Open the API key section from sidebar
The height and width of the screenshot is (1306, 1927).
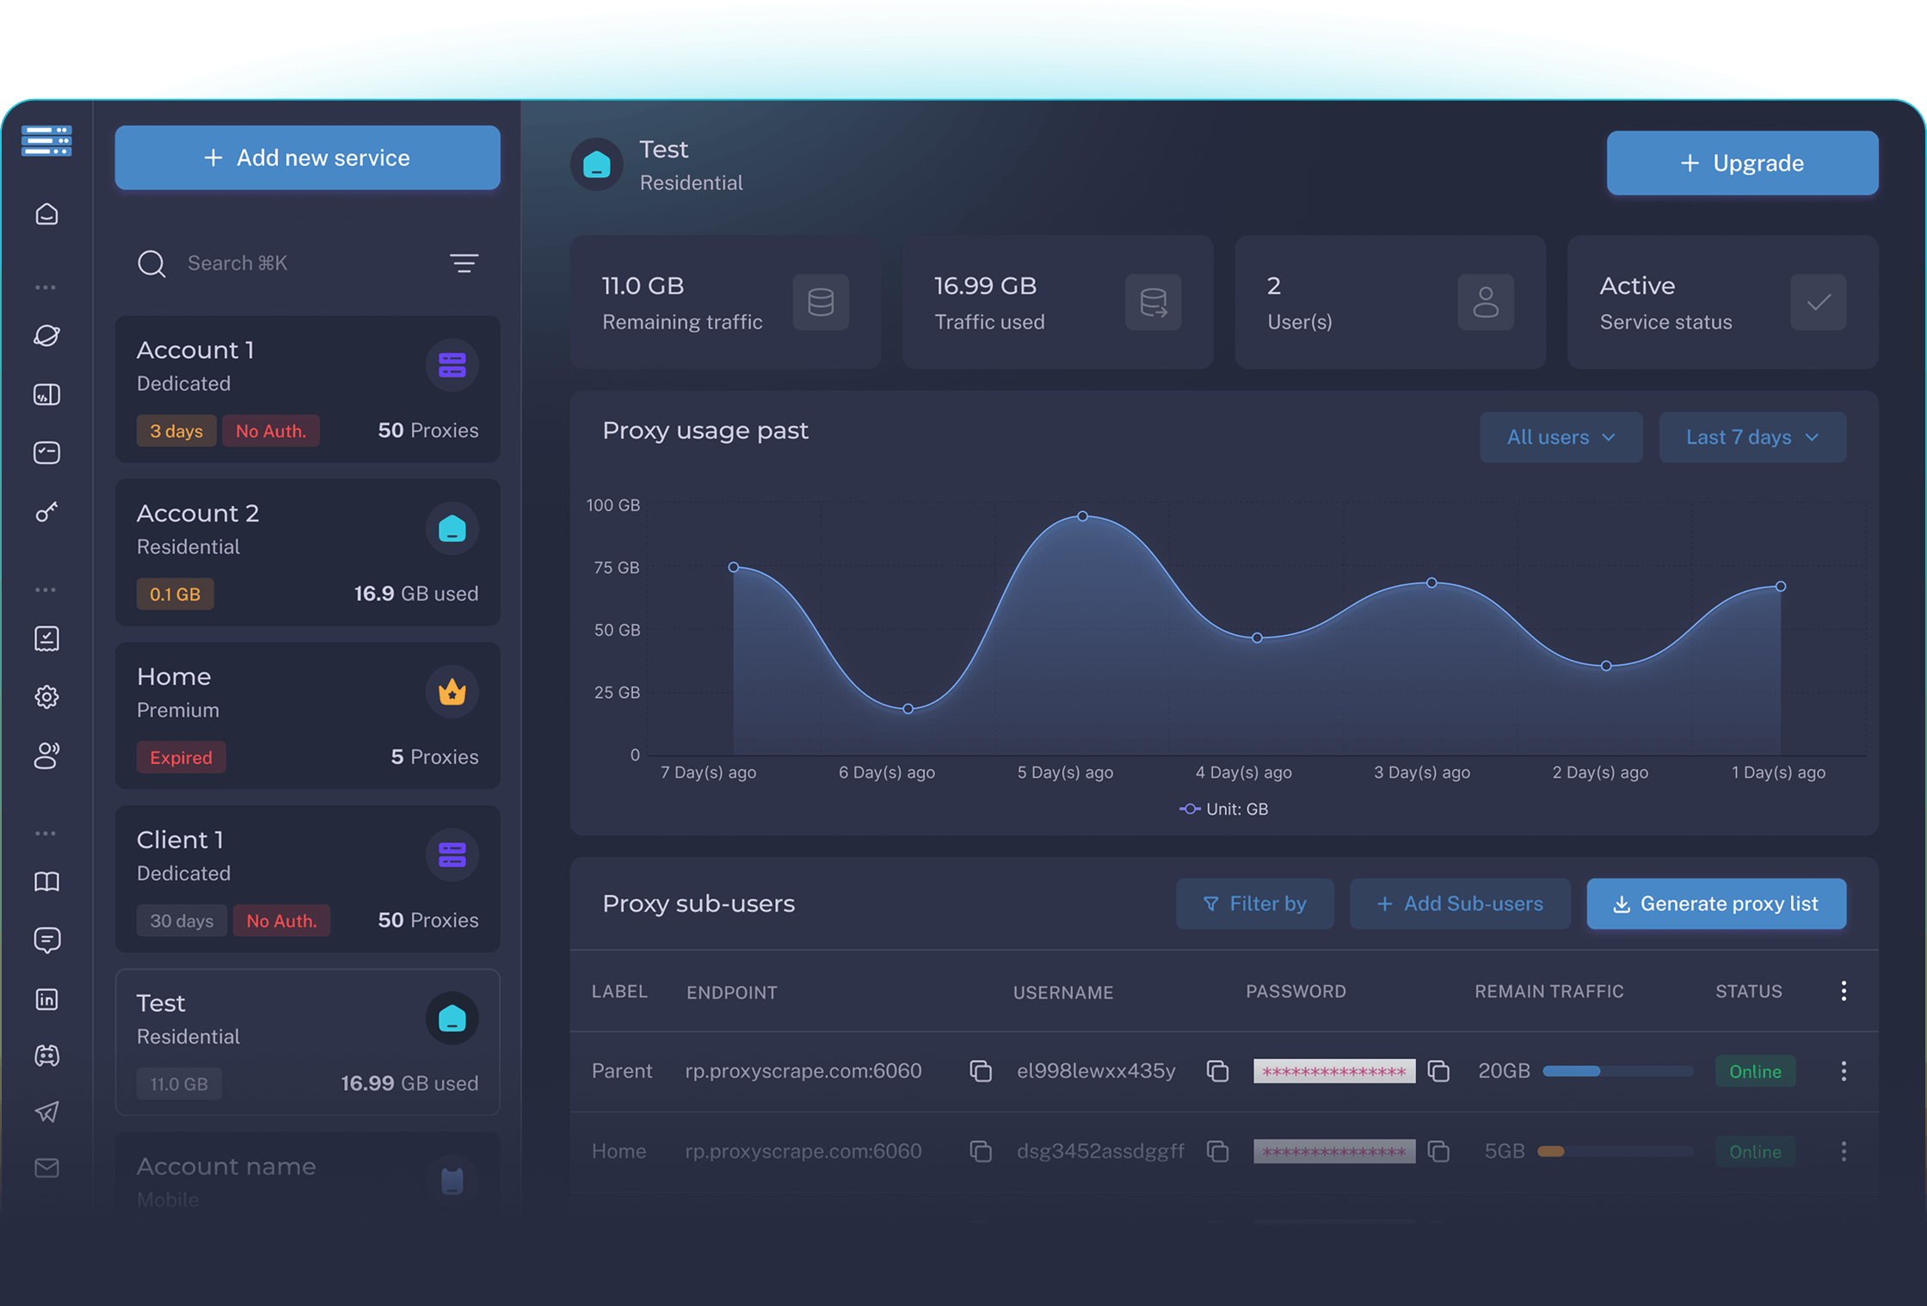47,512
